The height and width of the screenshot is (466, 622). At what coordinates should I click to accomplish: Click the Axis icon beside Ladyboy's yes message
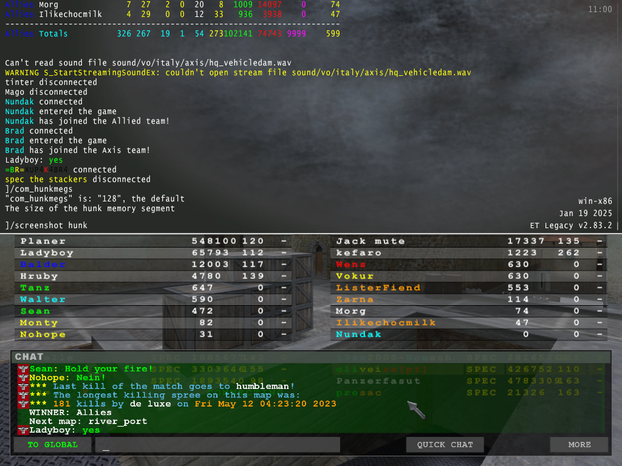click(x=23, y=430)
